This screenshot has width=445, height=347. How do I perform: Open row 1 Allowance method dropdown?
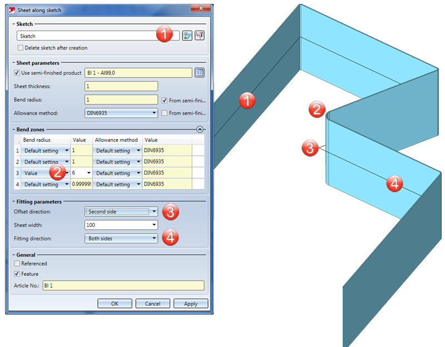(139, 150)
